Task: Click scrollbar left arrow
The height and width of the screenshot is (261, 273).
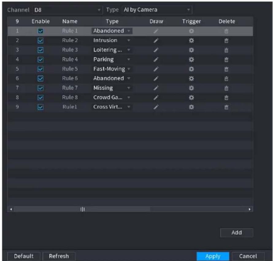Action: coord(11,209)
